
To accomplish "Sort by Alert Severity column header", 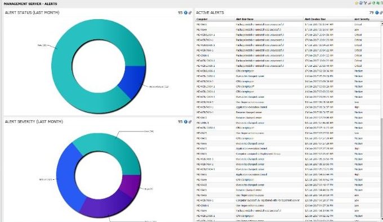I will [x=362, y=19].
